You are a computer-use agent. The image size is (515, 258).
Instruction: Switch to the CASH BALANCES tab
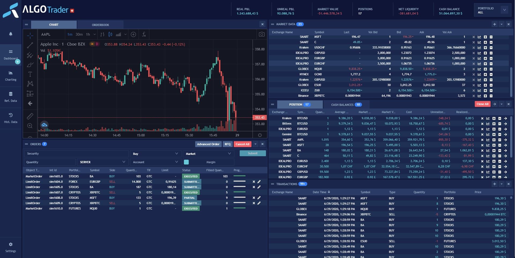[x=346, y=105]
